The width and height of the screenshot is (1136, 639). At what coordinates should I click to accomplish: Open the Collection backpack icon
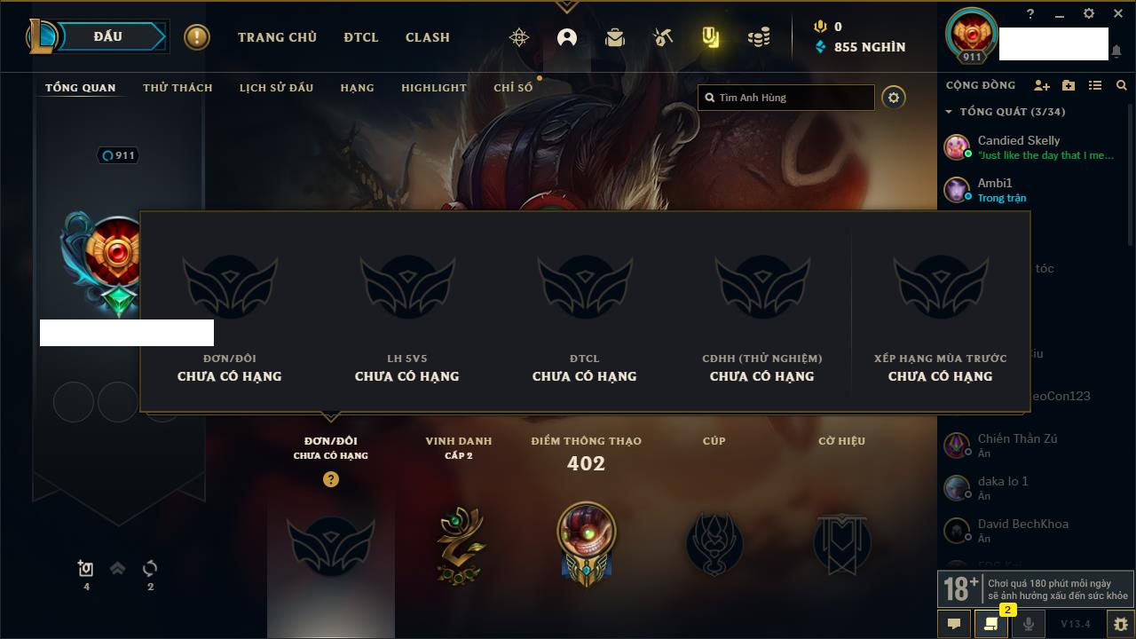(x=614, y=37)
